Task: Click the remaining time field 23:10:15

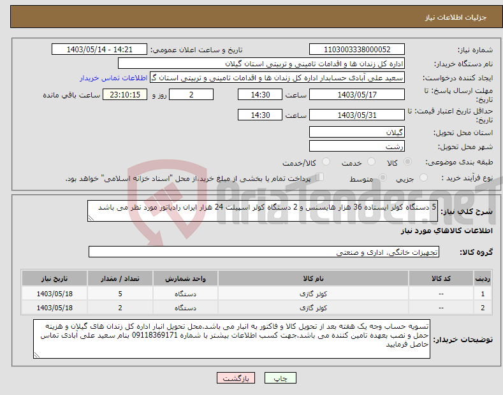Action: tap(125, 94)
